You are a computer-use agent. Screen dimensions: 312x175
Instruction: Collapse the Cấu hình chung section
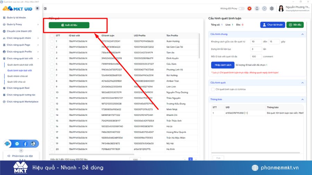302,34
